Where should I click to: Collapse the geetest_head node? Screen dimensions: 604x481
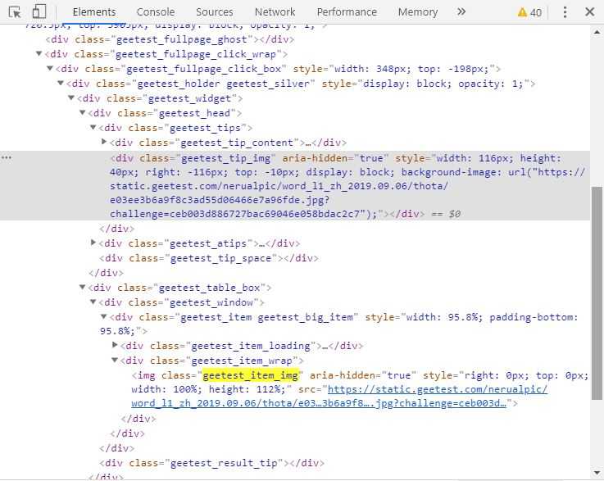click(x=82, y=112)
